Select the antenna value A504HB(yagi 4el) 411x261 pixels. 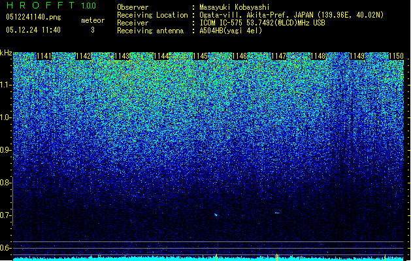(x=231, y=31)
